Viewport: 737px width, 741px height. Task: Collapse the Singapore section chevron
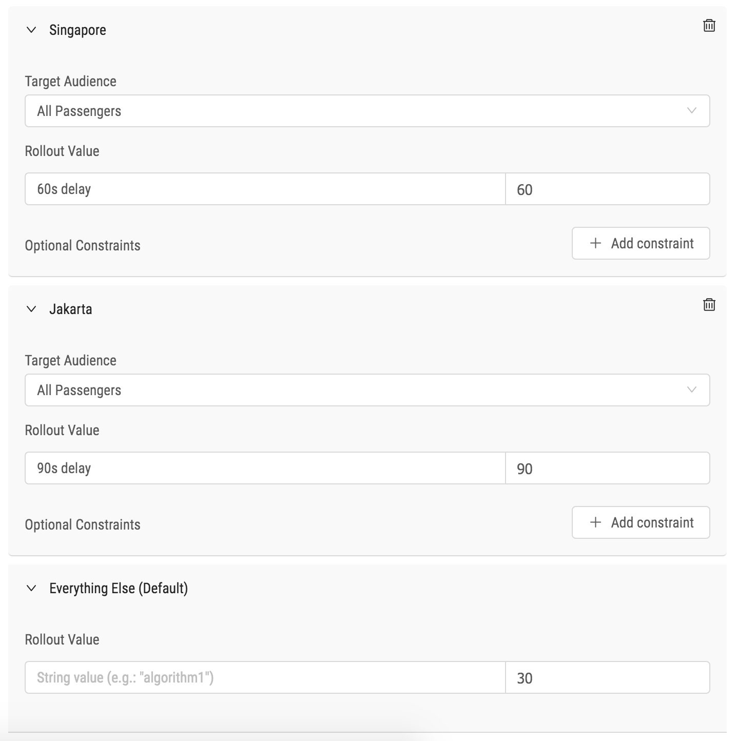[31, 30]
